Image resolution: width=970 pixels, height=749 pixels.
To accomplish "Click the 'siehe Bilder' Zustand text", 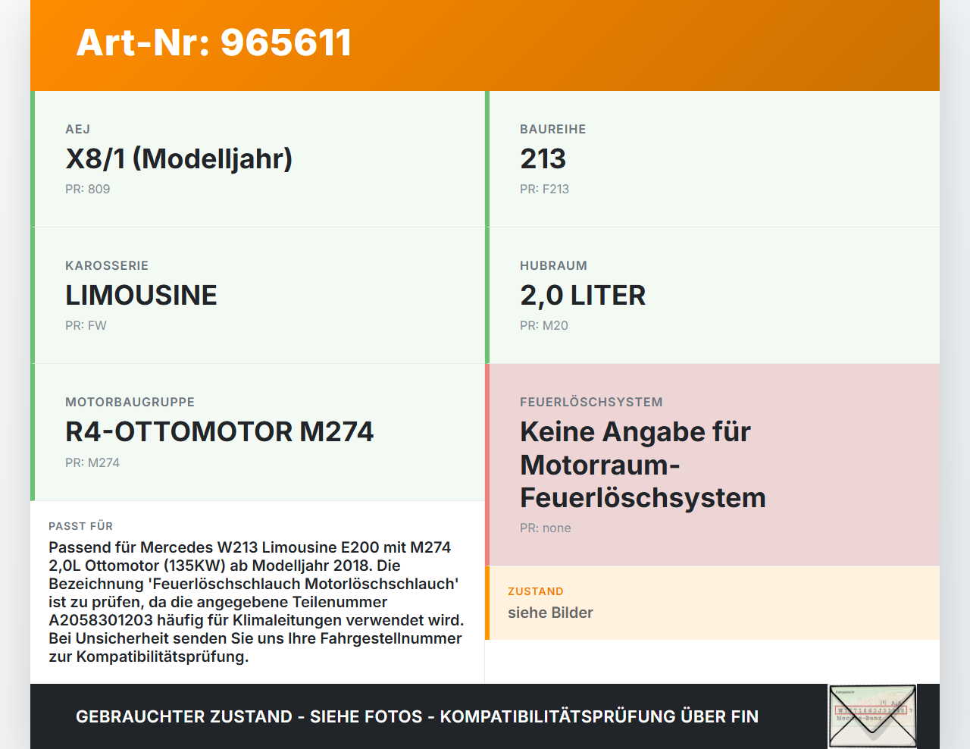I will point(550,613).
